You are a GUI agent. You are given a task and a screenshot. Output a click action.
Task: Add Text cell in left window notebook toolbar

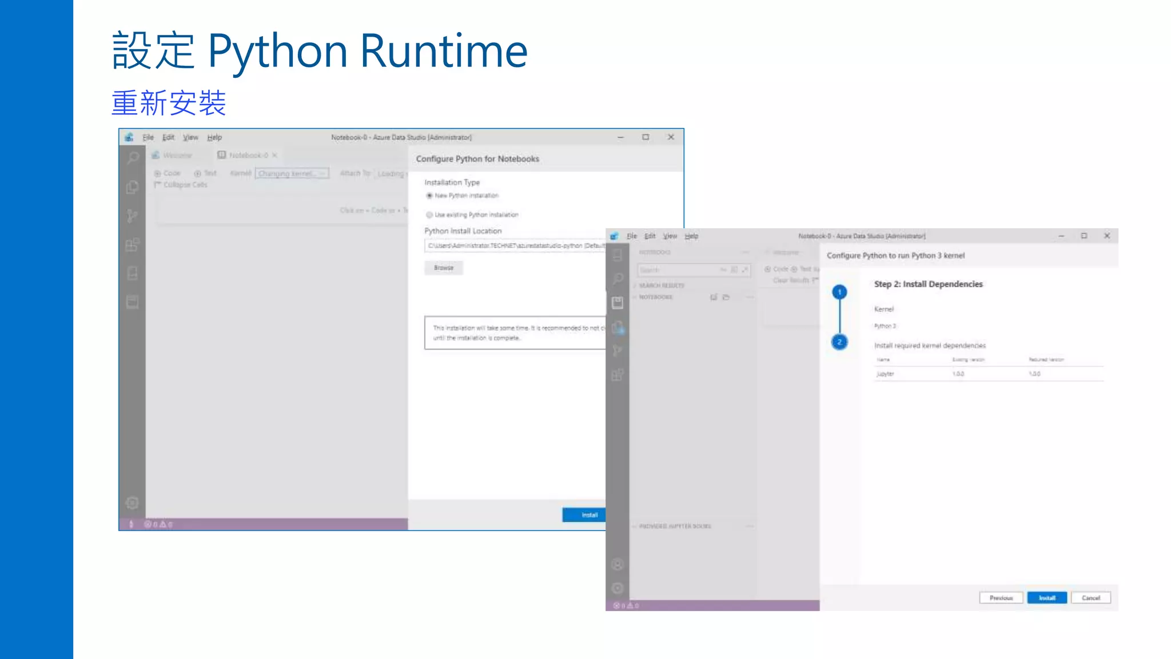(x=205, y=173)
